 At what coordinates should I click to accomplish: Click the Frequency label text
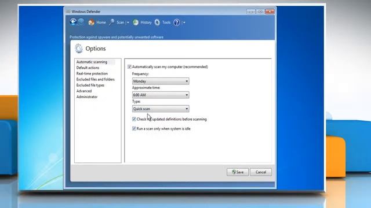pos(140,74)
